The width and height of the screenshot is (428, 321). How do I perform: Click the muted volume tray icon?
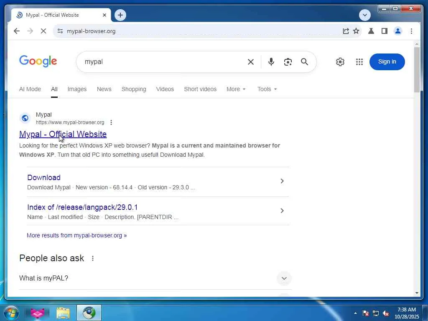[x=386, y=313]
